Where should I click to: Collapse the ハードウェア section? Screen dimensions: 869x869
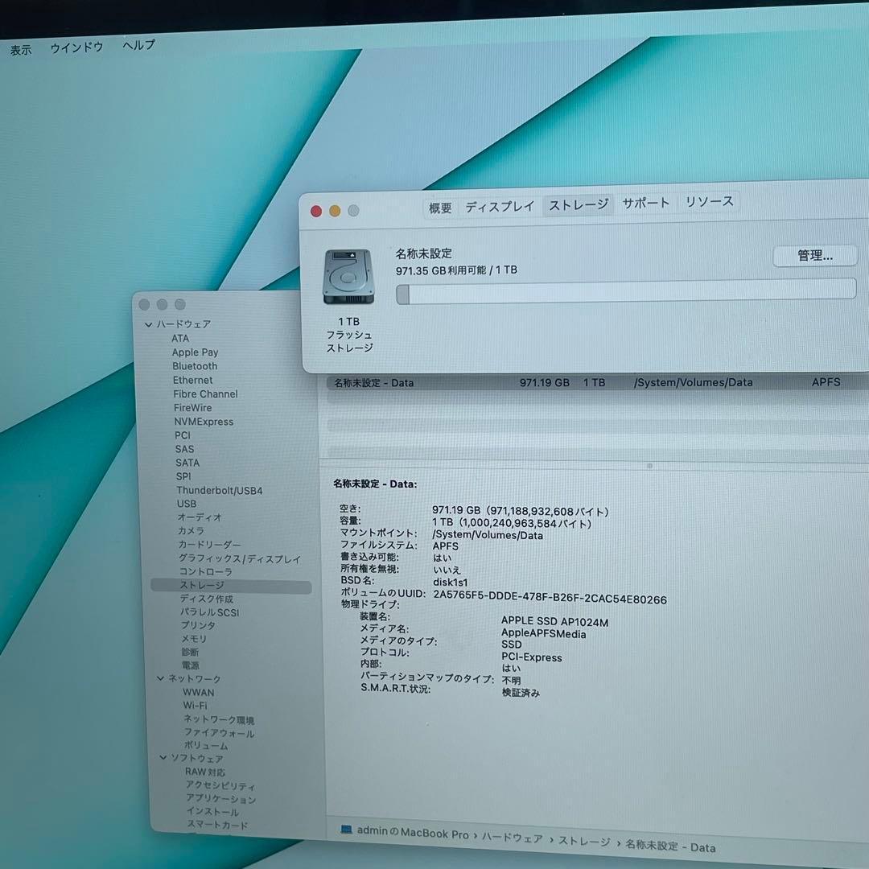pos(148,323)
